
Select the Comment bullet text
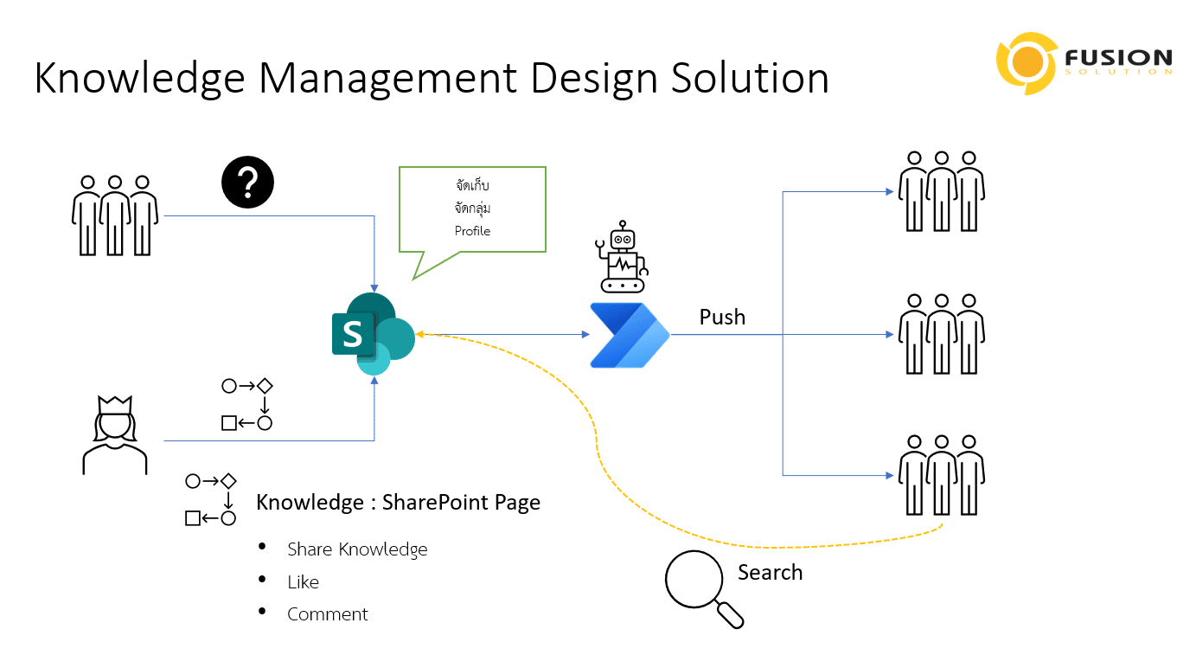click(327, 614)
